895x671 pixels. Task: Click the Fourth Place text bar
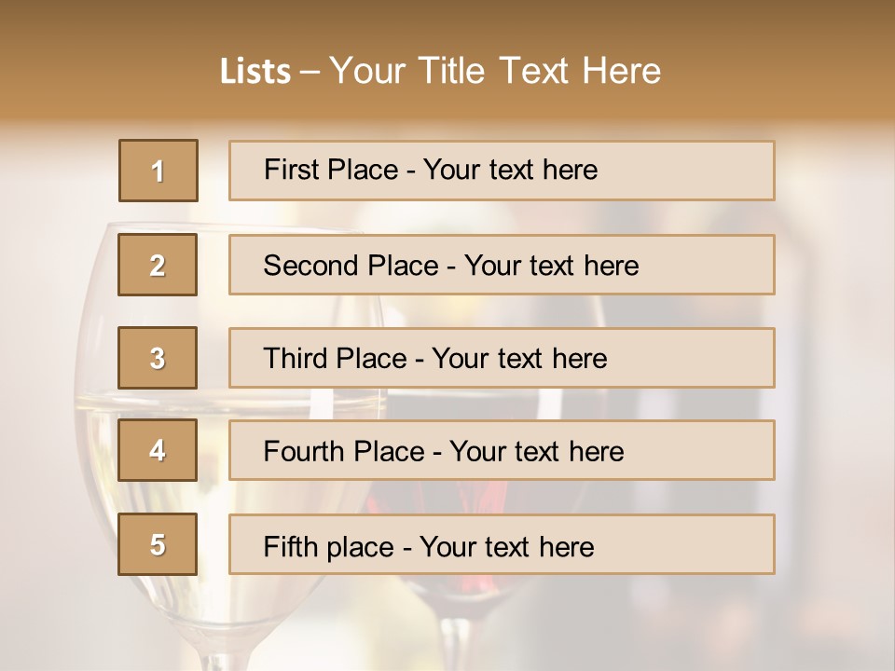[502, 450]
